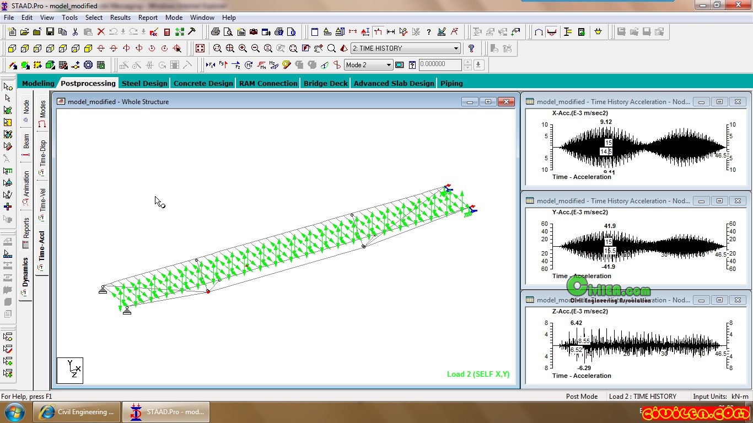The image size is (753, 423).
Task: Open Civil Engineering Internet Explorer taskbar item
Action: 77,412
